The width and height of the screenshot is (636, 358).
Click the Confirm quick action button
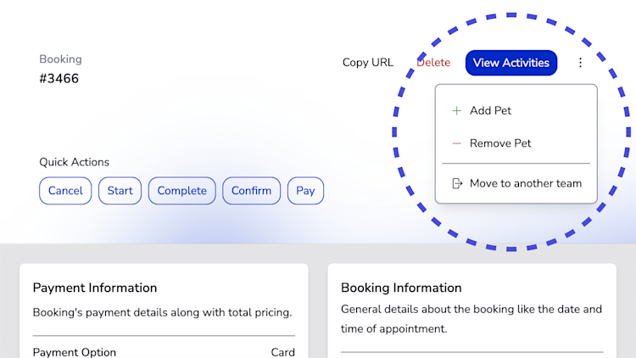point(252,191)
